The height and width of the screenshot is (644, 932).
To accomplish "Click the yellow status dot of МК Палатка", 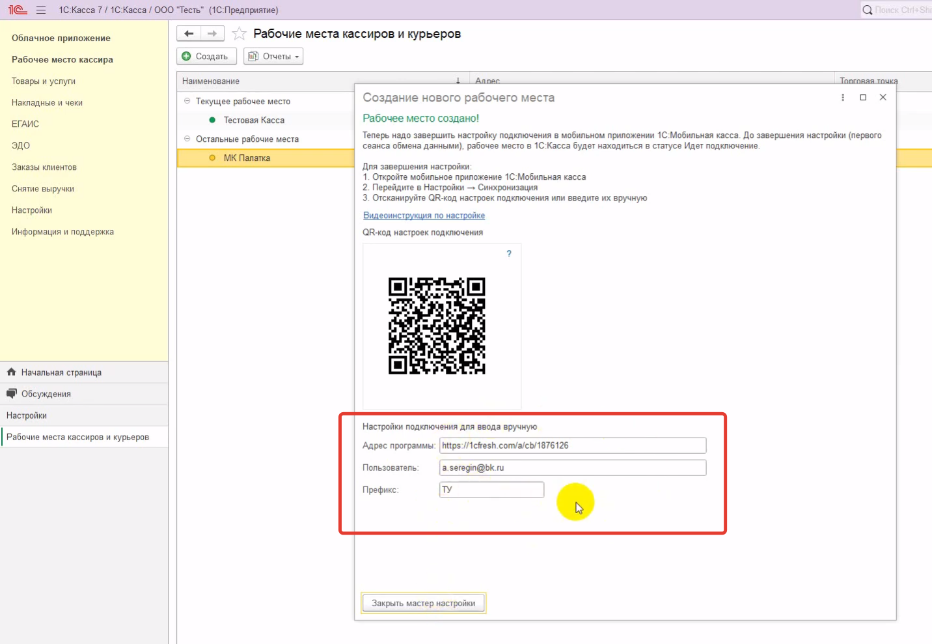I will [x=212, y=158].
